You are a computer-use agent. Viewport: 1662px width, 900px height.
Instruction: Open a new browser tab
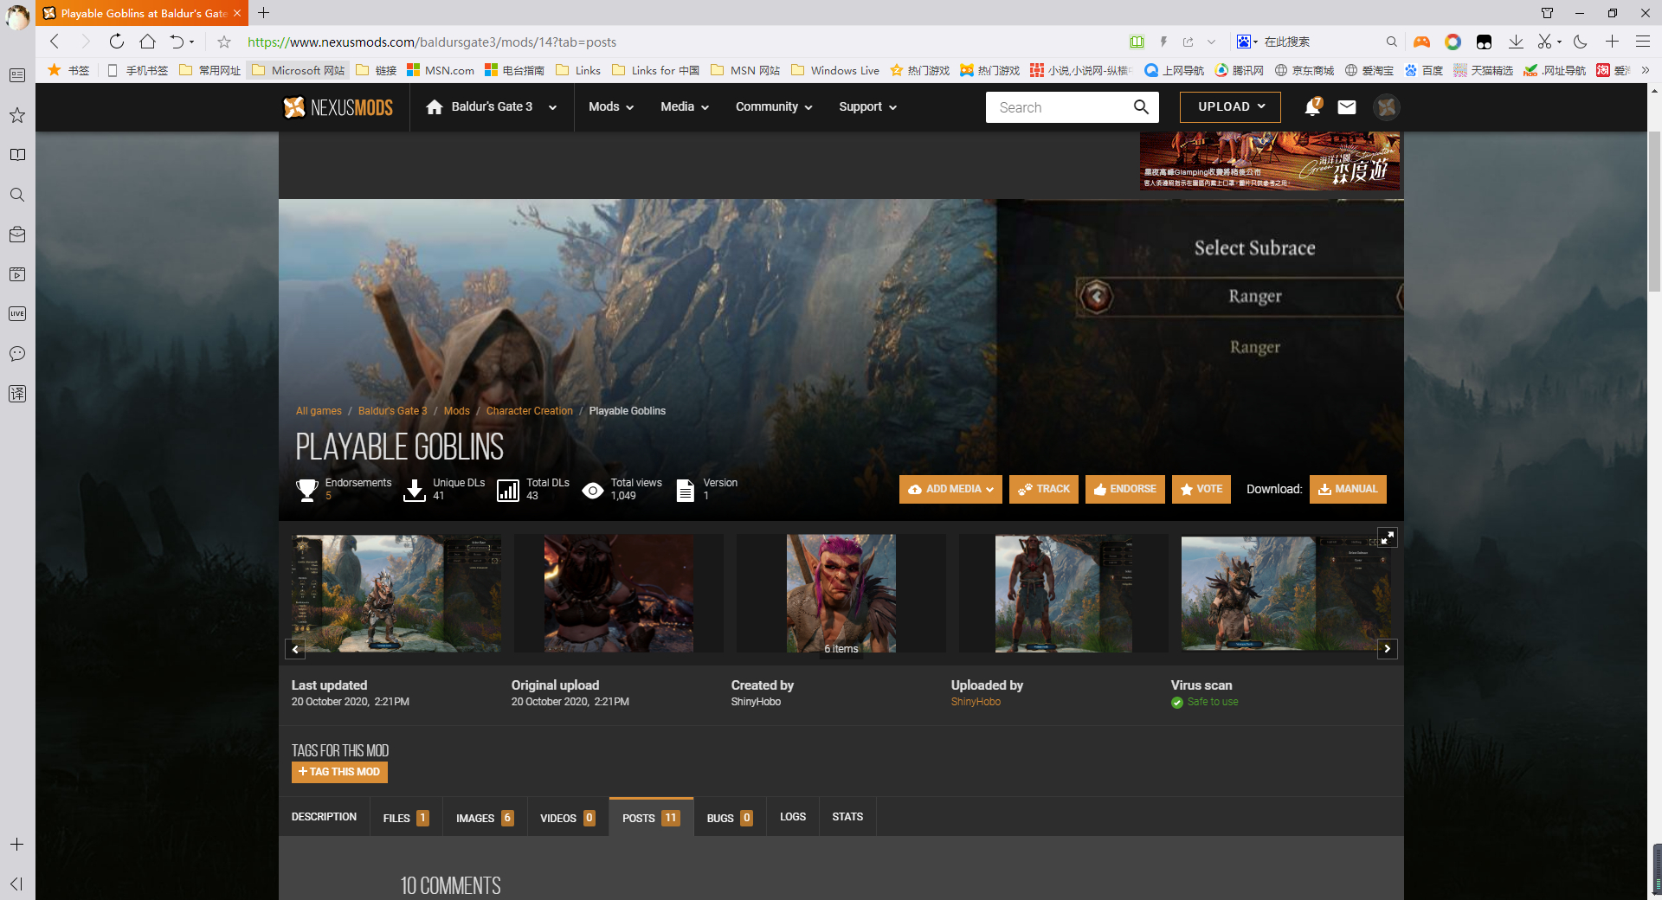(264, 13)
